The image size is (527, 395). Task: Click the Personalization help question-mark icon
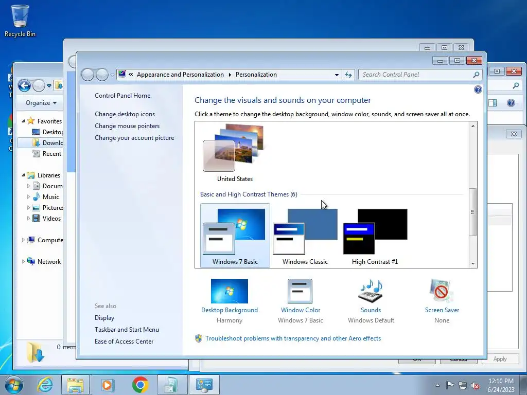click(x=478, y=89)
